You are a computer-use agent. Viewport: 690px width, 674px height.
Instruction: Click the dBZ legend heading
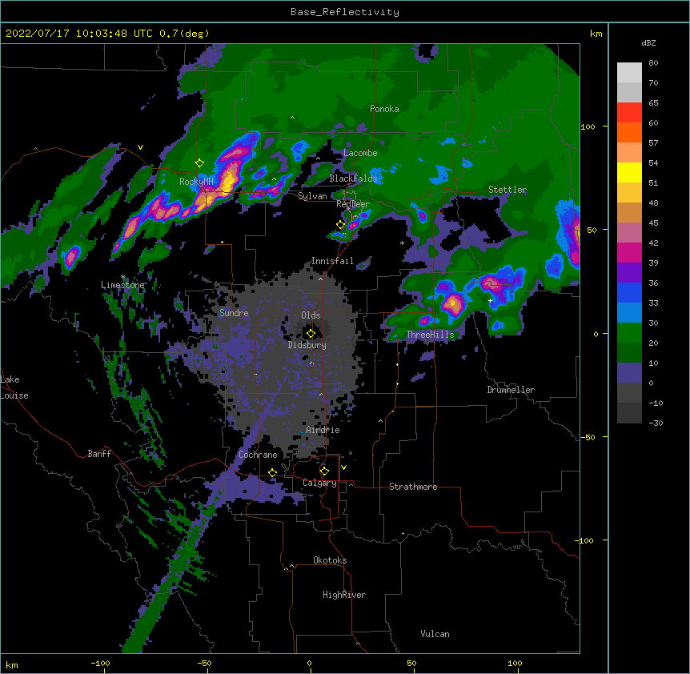coord(648,42)
